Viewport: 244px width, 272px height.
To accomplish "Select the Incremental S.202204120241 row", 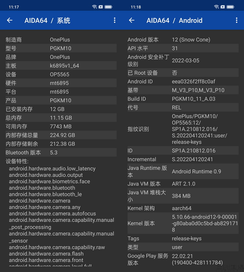I will pos(183,159).
